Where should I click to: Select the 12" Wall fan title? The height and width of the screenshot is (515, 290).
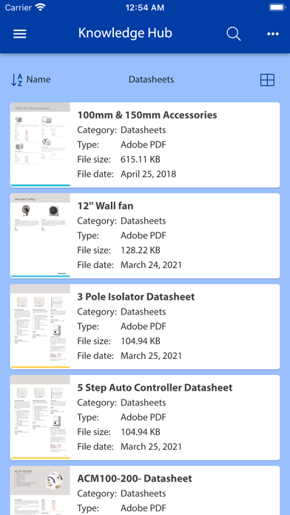coord(105,206)
